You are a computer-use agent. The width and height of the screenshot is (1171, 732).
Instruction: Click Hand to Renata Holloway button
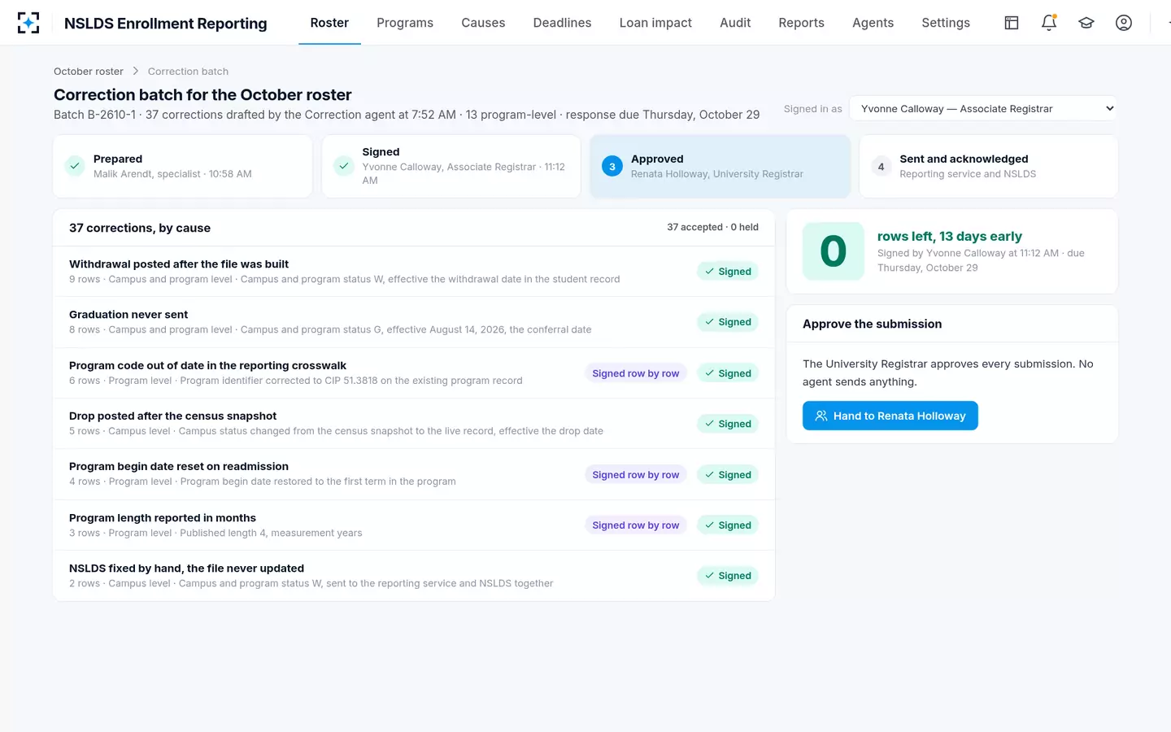point(890,416)
